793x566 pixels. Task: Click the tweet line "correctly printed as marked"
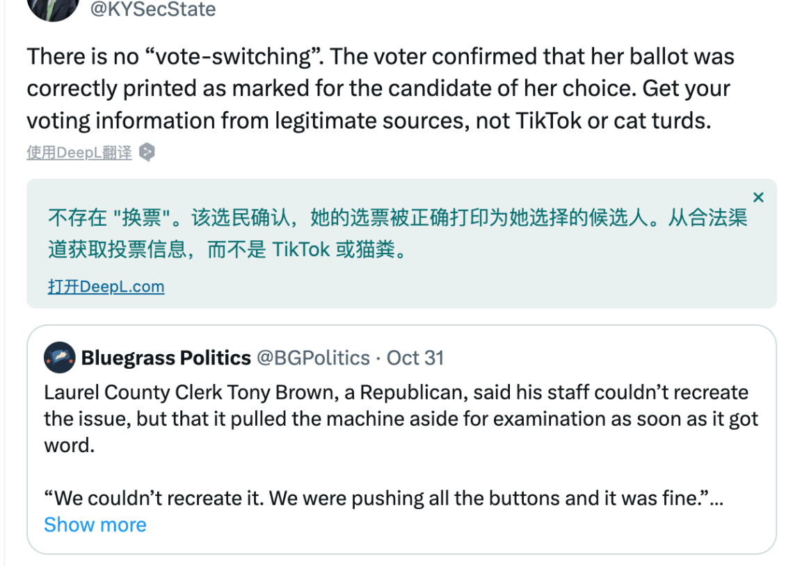click(x=378, y=88)
